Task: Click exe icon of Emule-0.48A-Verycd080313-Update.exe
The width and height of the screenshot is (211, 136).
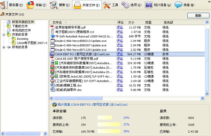Action: point(52,41)
